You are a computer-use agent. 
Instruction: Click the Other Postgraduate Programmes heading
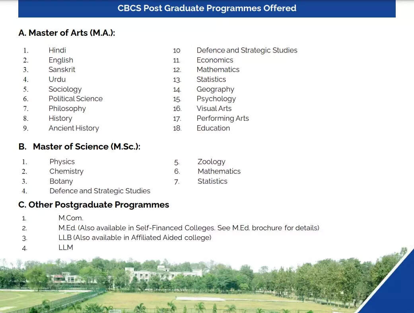[x=93, y=204]
